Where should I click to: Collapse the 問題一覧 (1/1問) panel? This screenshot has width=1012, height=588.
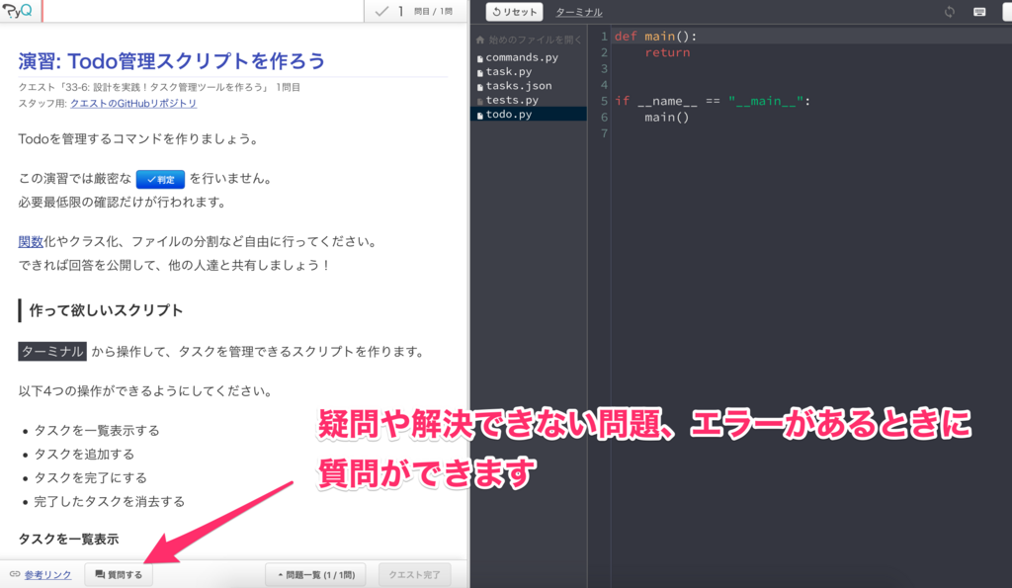pyautogui.click(x=315, y=574)
